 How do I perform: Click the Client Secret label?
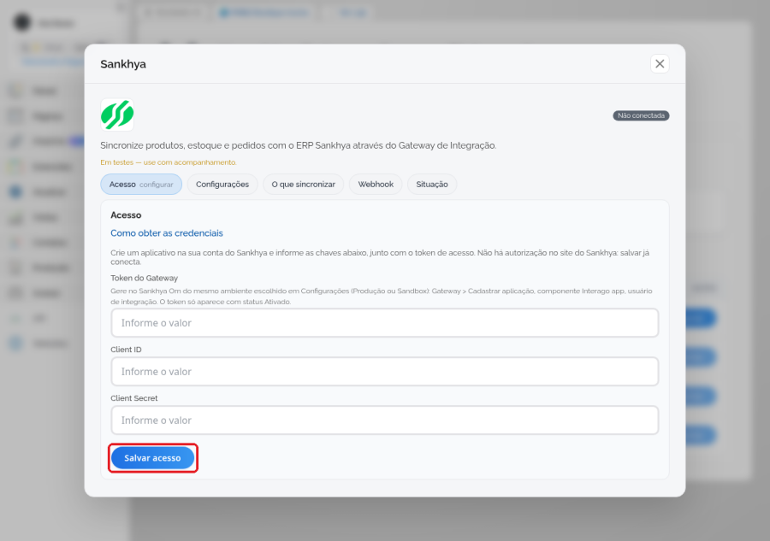(x=134, y=398)
